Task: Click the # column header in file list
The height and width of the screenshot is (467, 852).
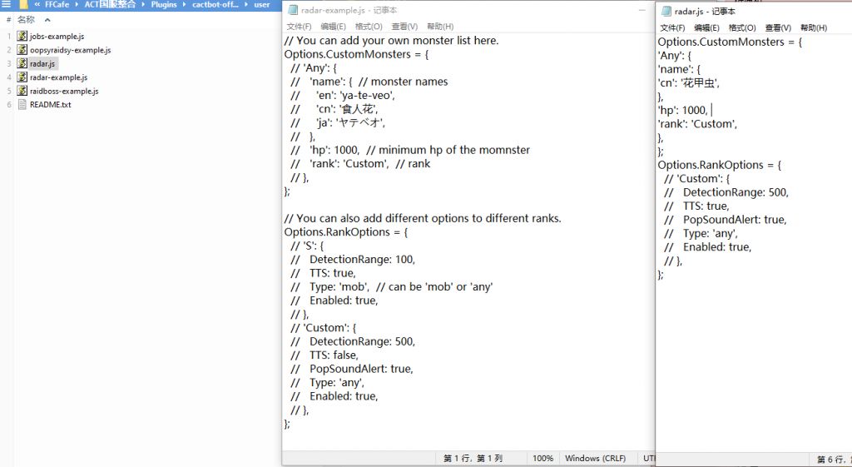Action: (8, 20)
